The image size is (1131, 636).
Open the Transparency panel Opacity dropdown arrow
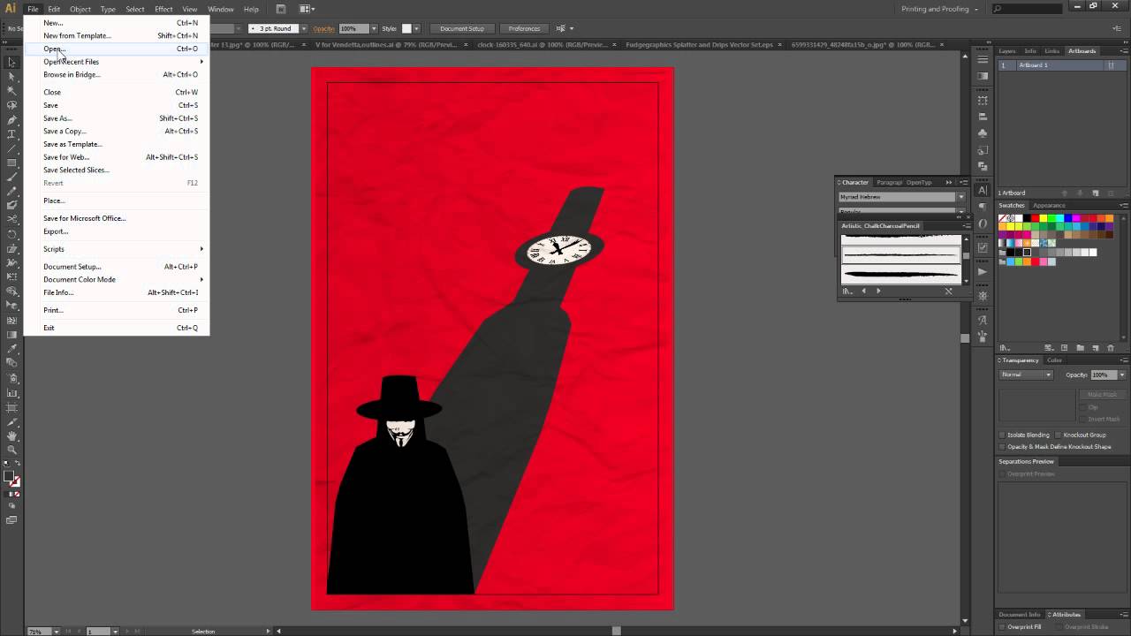tap(1121, 375)
